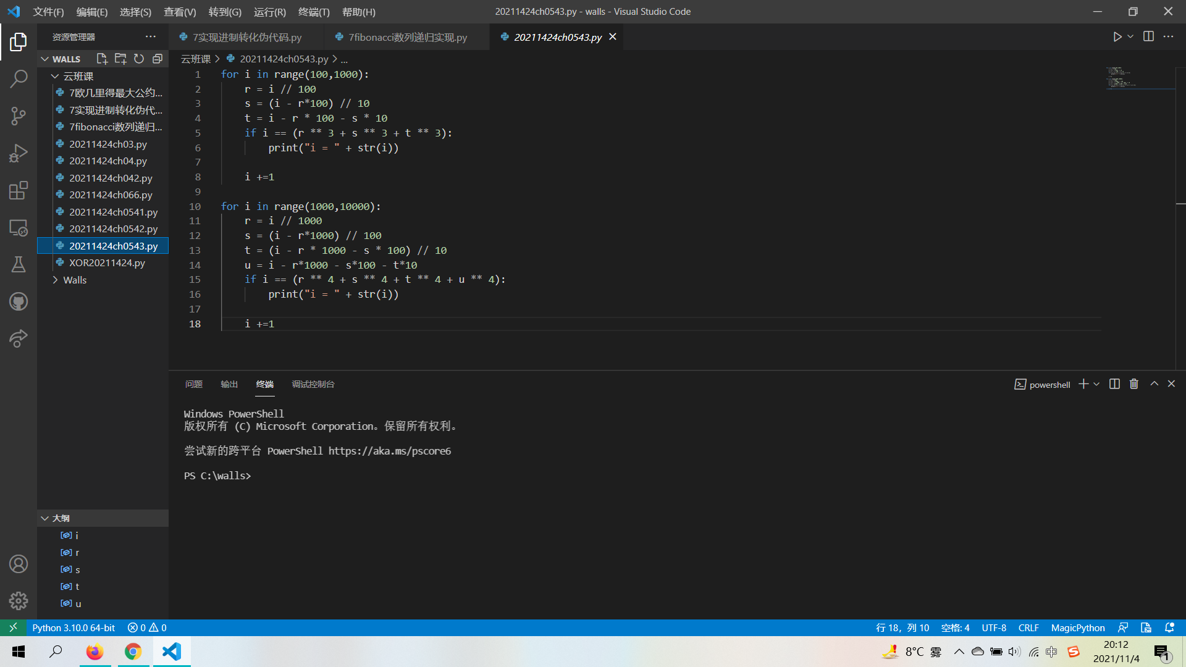Click the code minimap preview
This screenshot has height=667, width=1186.
[x=1121, y=78]
